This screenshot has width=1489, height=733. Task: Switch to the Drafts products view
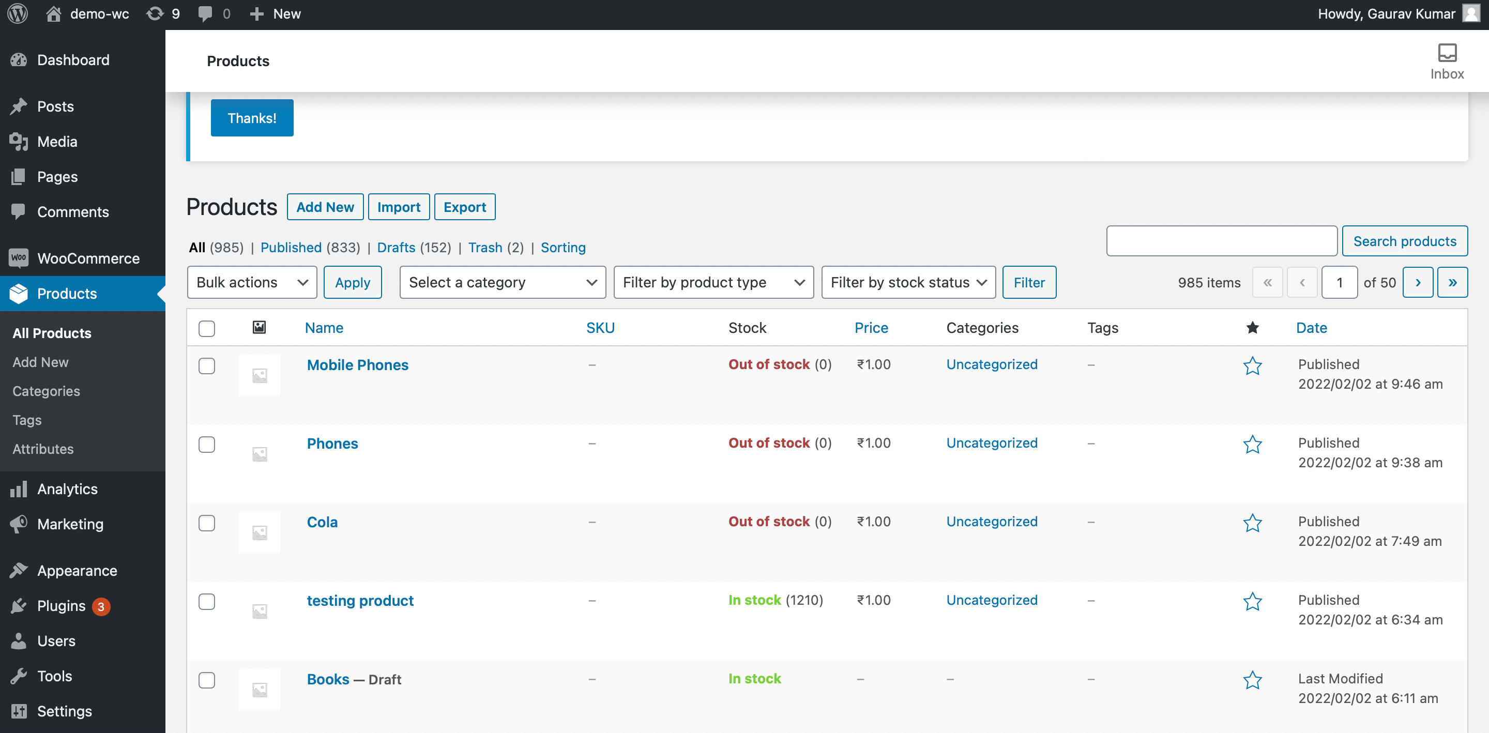point(396,248)
